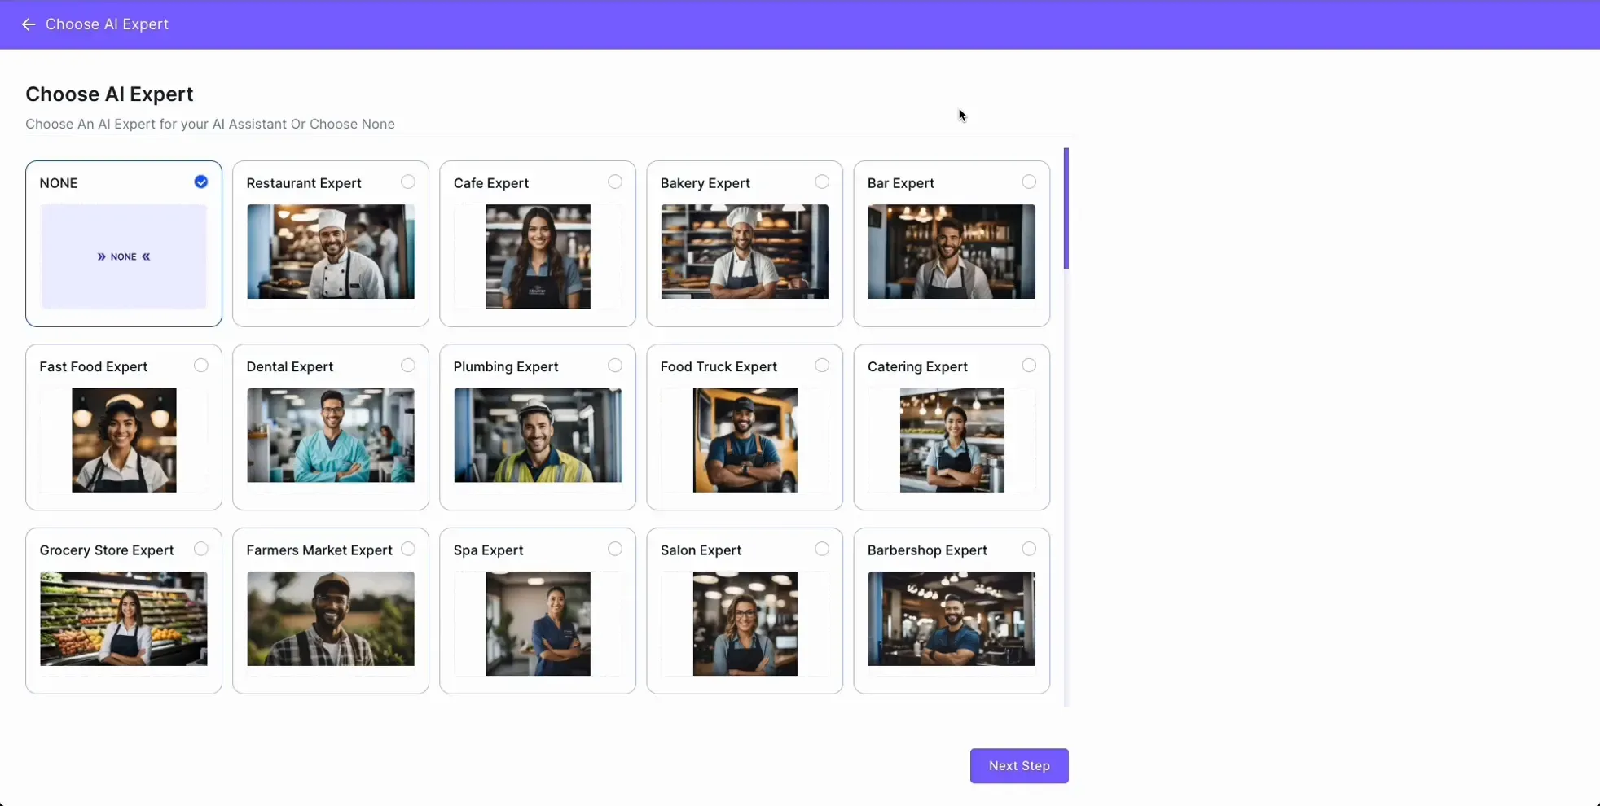Select the Bar Expert radio button
Viewport: 1600px width, 806px height.
(1029, 182)
